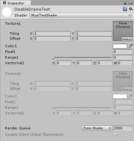Click the white material preview sphere
Viewport: 134px width, 141px height.
point(7,12)
